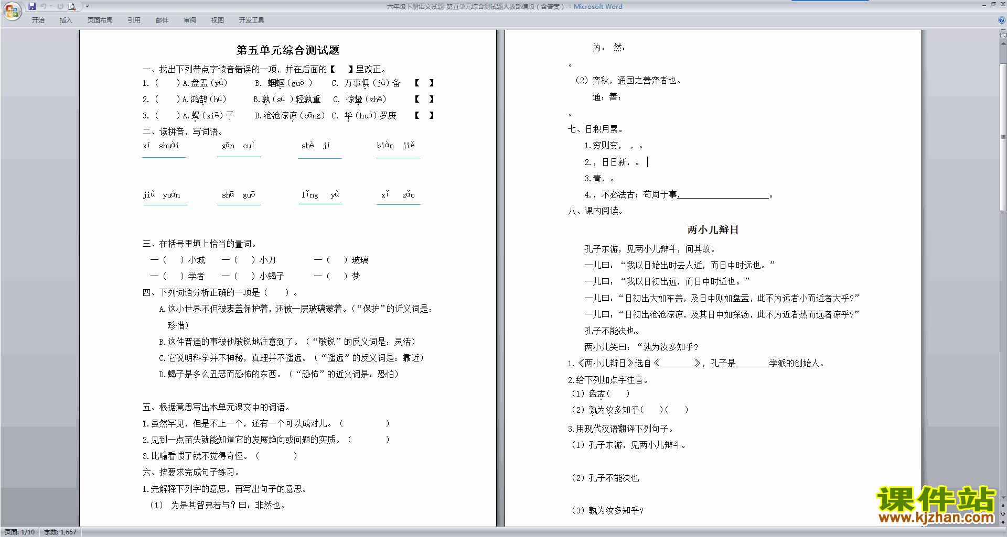Open Word Help with the question mark icon

[x=1002, y=20]
